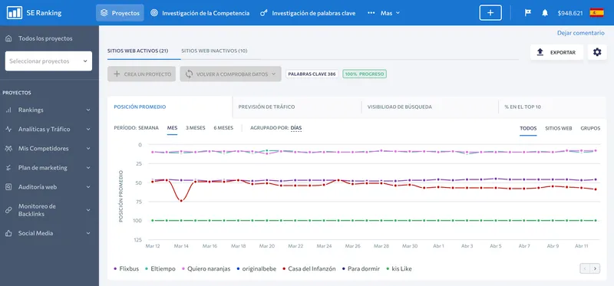
Task: Switch to Sitios web activos (21) tab
Action: click(x=138, y=51)
